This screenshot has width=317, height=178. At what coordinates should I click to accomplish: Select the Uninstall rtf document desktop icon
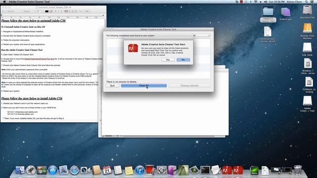267,34
